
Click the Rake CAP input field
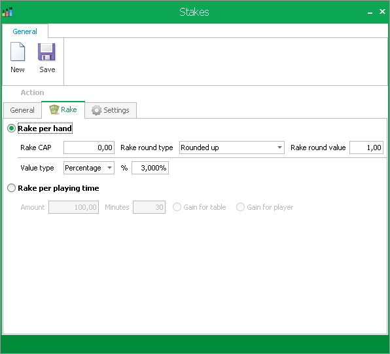(x=89, y=147)
